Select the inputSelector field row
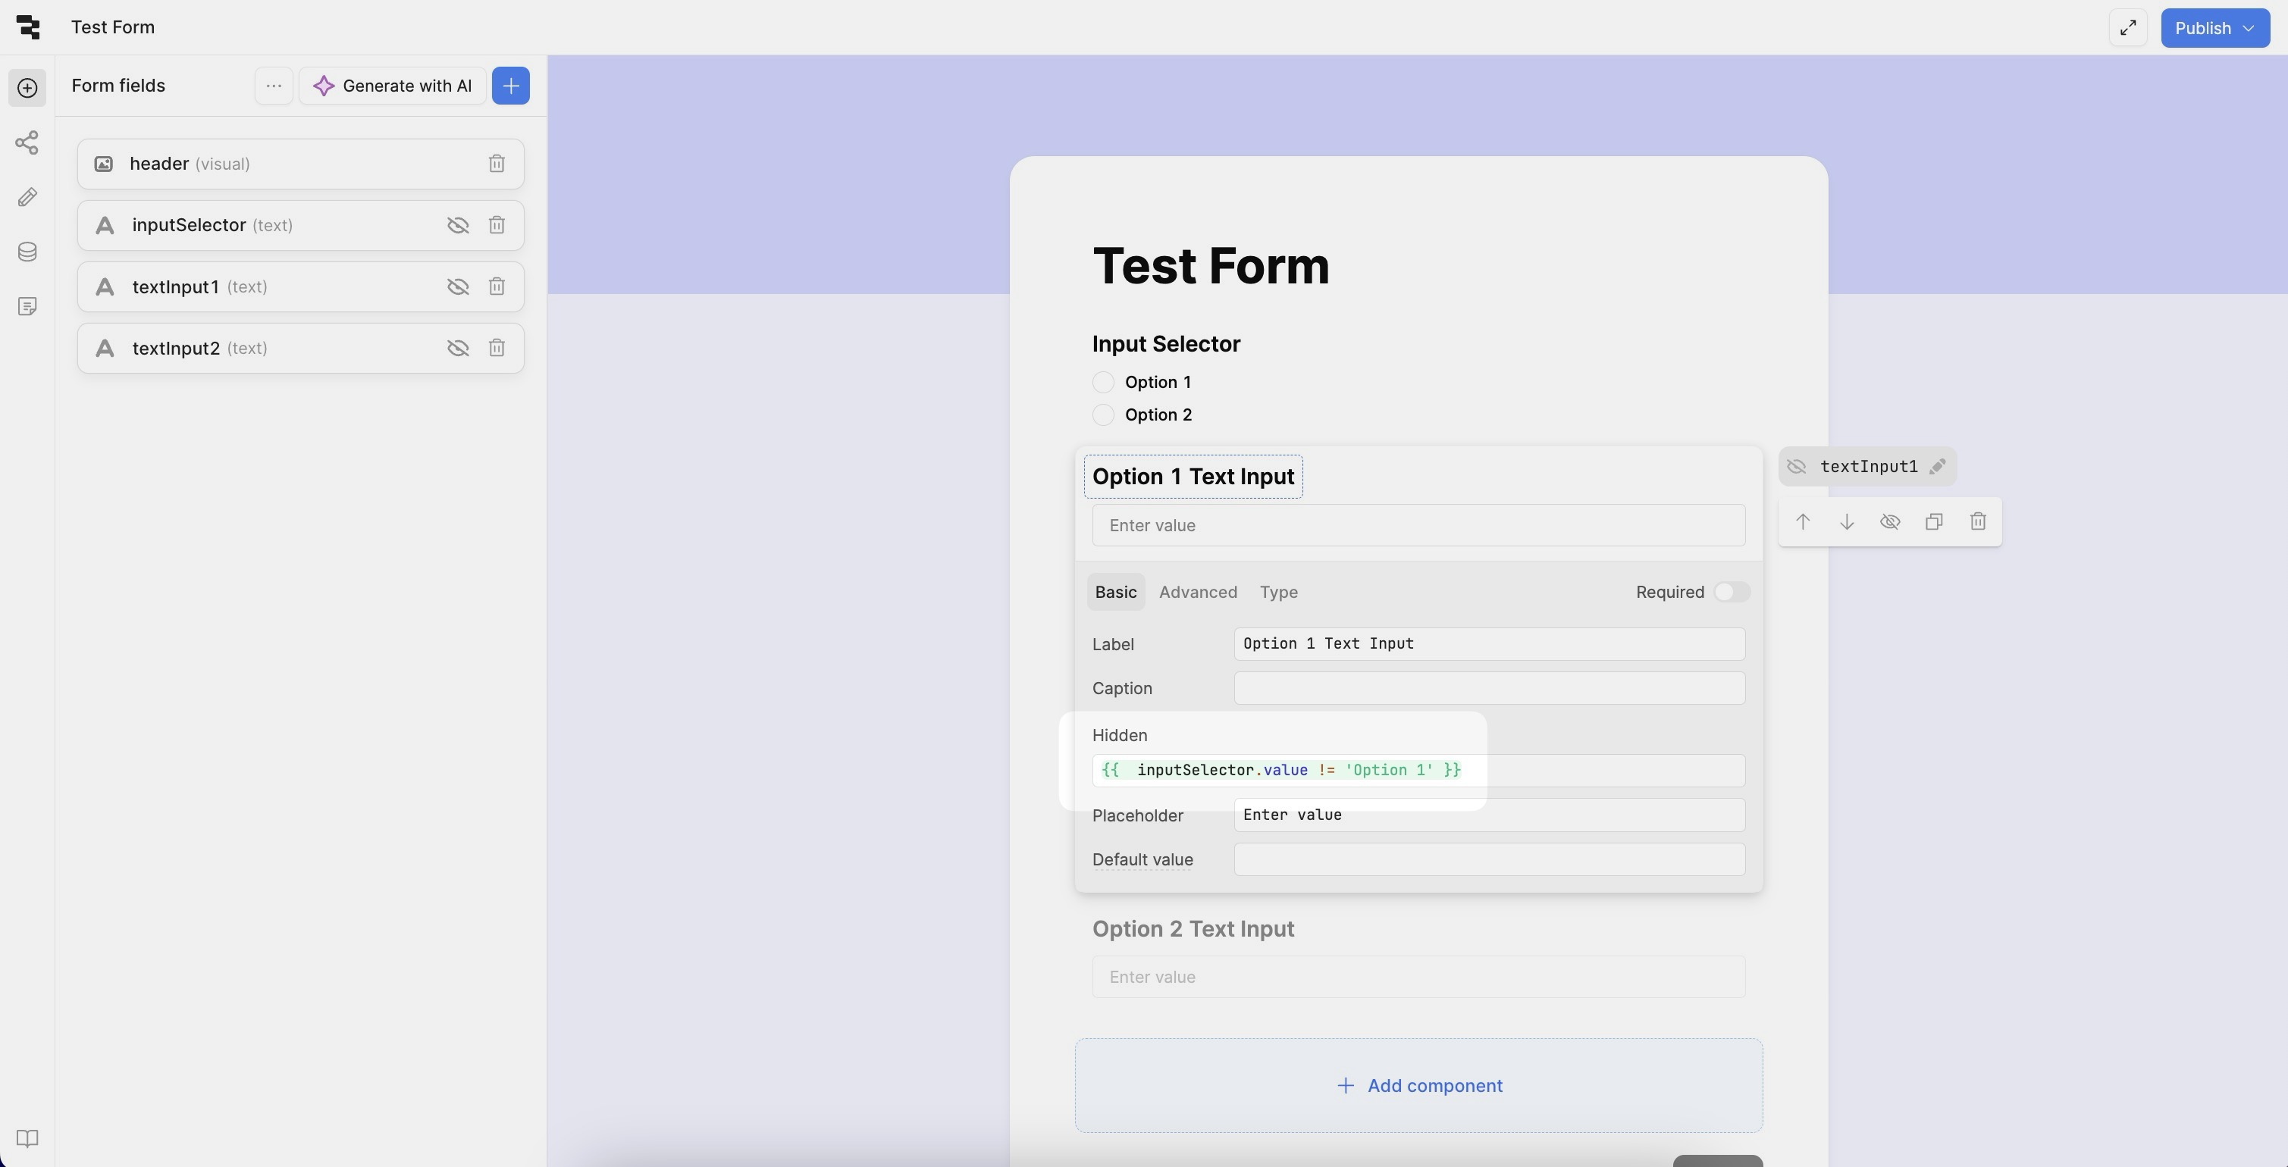The height and width of the screenshot is (1167, 2288). pos(300,226)
